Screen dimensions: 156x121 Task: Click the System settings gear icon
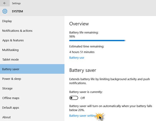[5, 11]
